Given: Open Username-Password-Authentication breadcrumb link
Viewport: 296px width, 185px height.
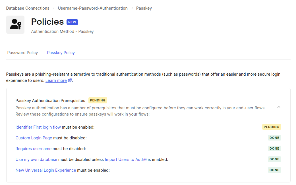Looking at the screenshot, I should pos(93,8).
